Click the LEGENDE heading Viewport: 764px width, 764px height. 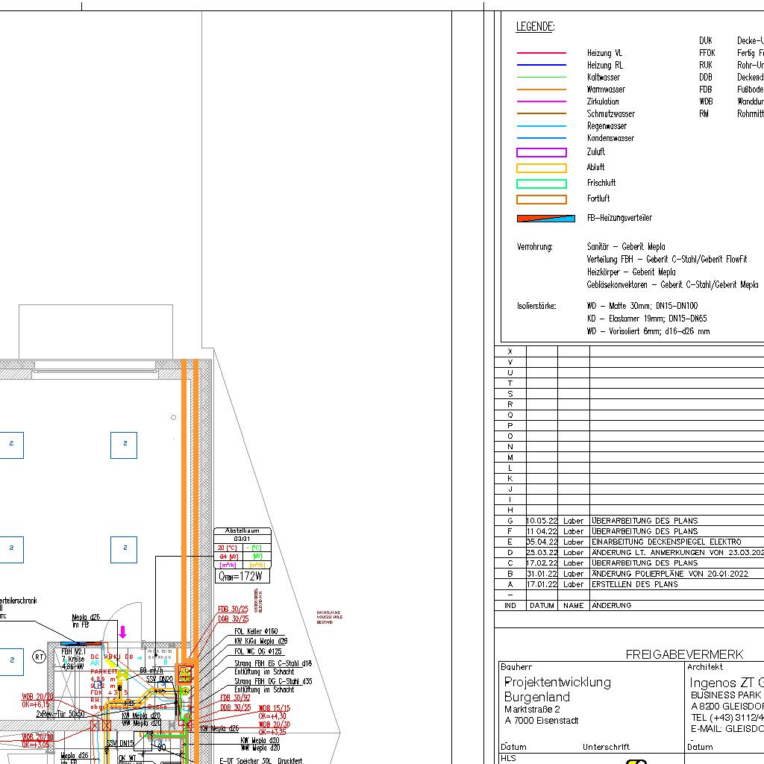[x=535, y=27]
